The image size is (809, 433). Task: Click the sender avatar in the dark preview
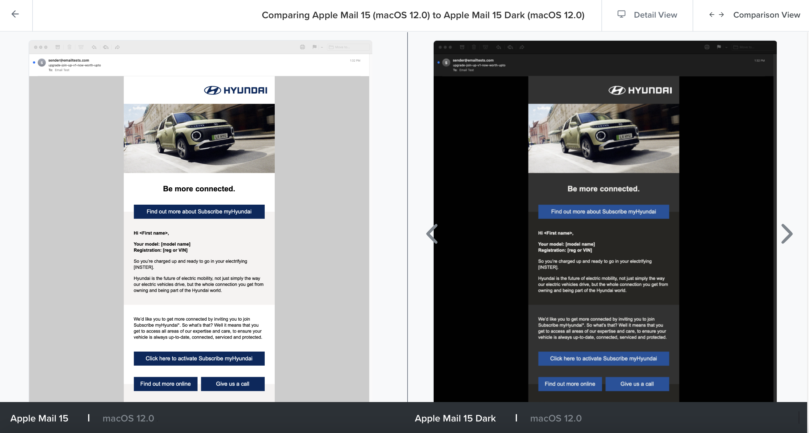446,63
